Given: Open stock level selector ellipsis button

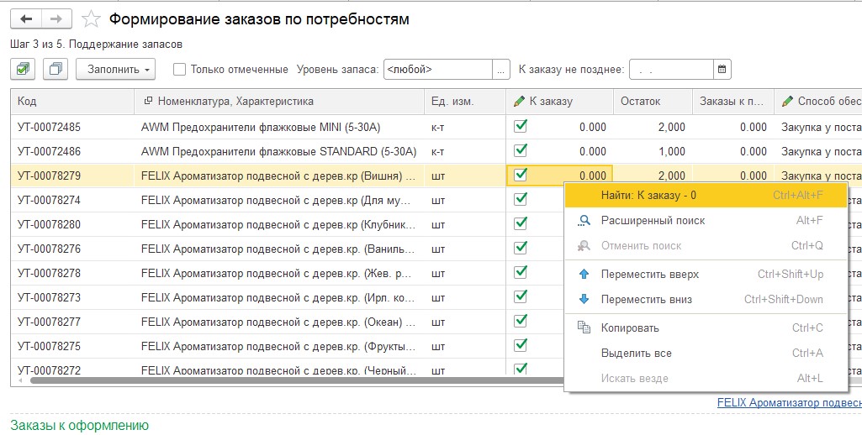Looking at the screenshot, I should click(502, 69).
